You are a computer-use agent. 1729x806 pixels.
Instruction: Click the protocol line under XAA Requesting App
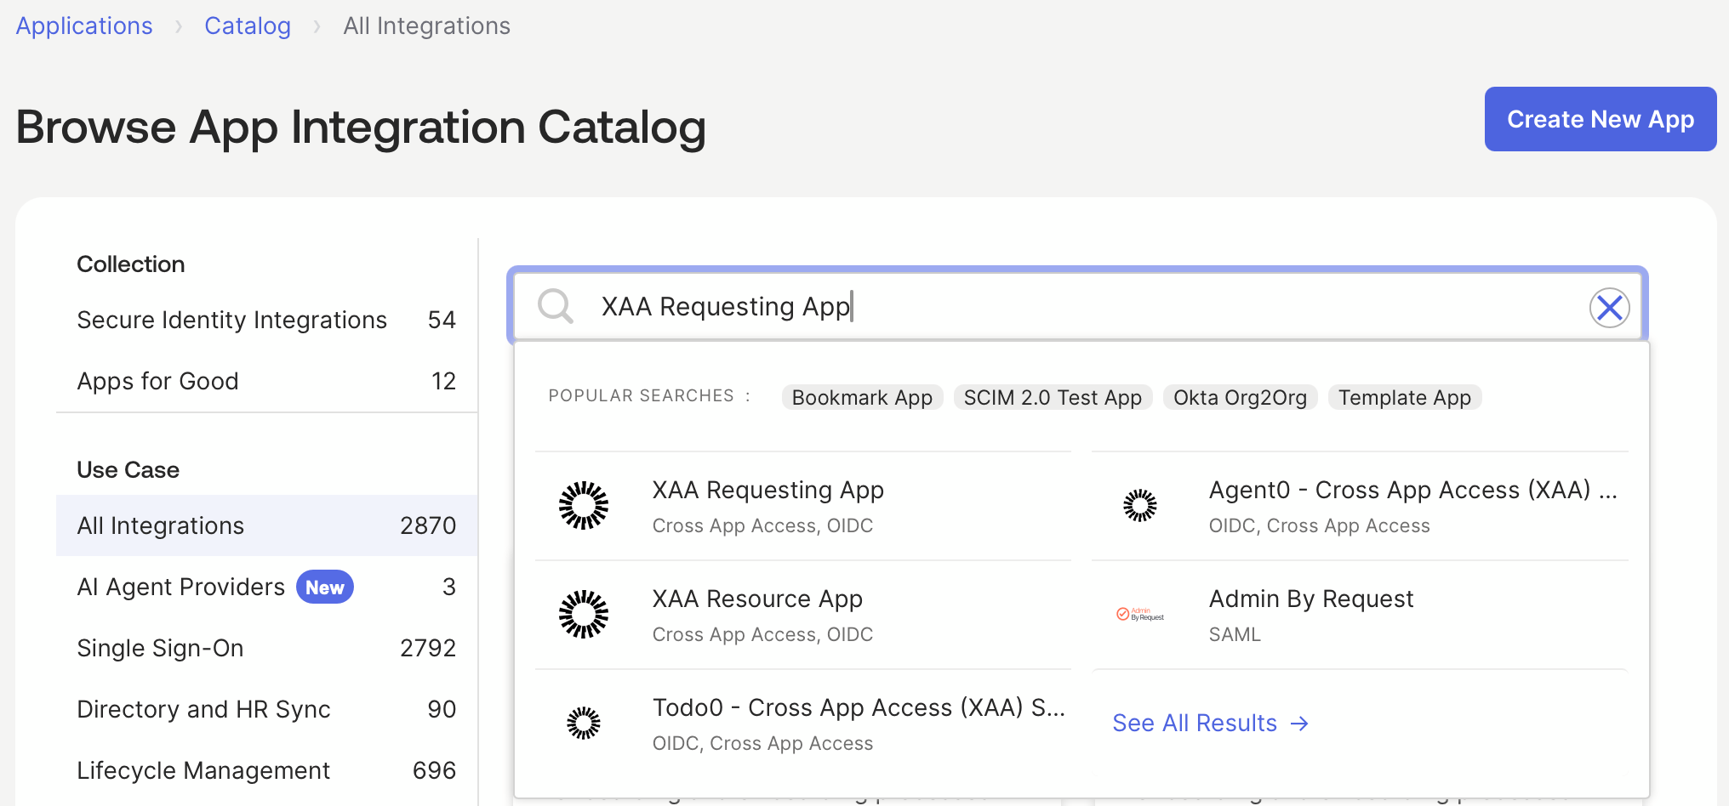click(x=762, y=526)
